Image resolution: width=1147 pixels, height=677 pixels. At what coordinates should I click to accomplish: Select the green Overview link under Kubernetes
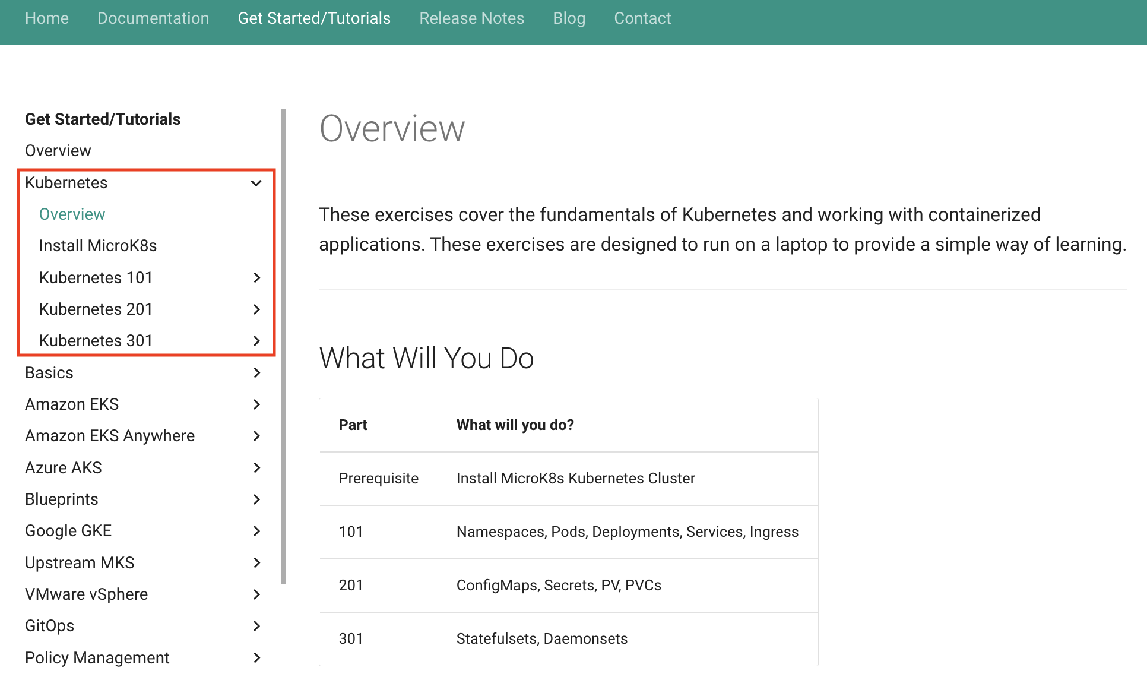[72, 214]
